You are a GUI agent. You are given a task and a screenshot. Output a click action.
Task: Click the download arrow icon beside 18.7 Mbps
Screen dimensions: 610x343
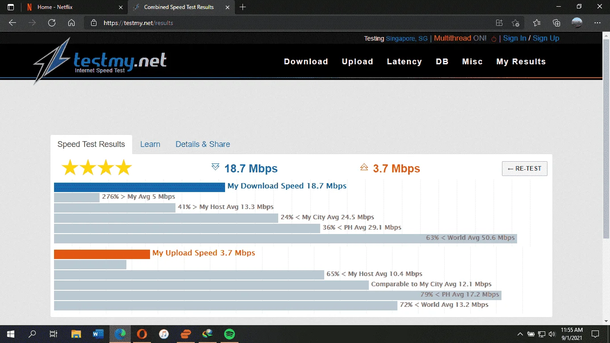pos(215,167)
